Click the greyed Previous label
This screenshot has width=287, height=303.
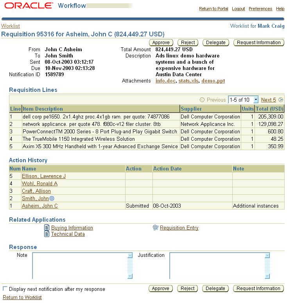[216, 100]
